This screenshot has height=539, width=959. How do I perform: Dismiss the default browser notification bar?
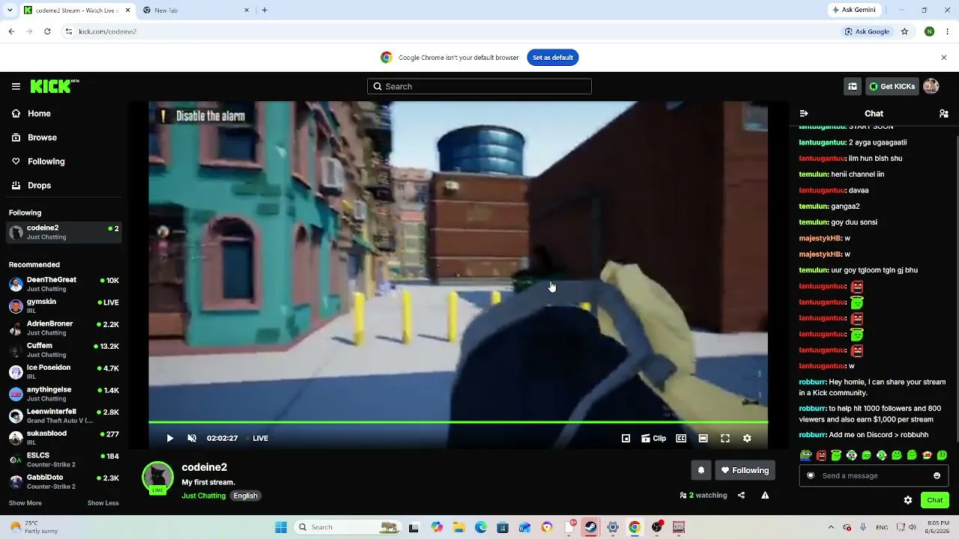pos(944,58)
